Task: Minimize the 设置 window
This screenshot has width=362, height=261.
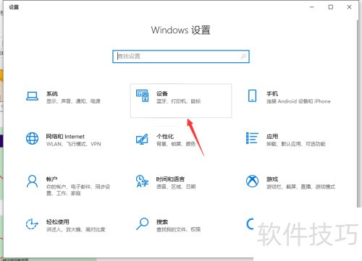Action: click(312, 7)
